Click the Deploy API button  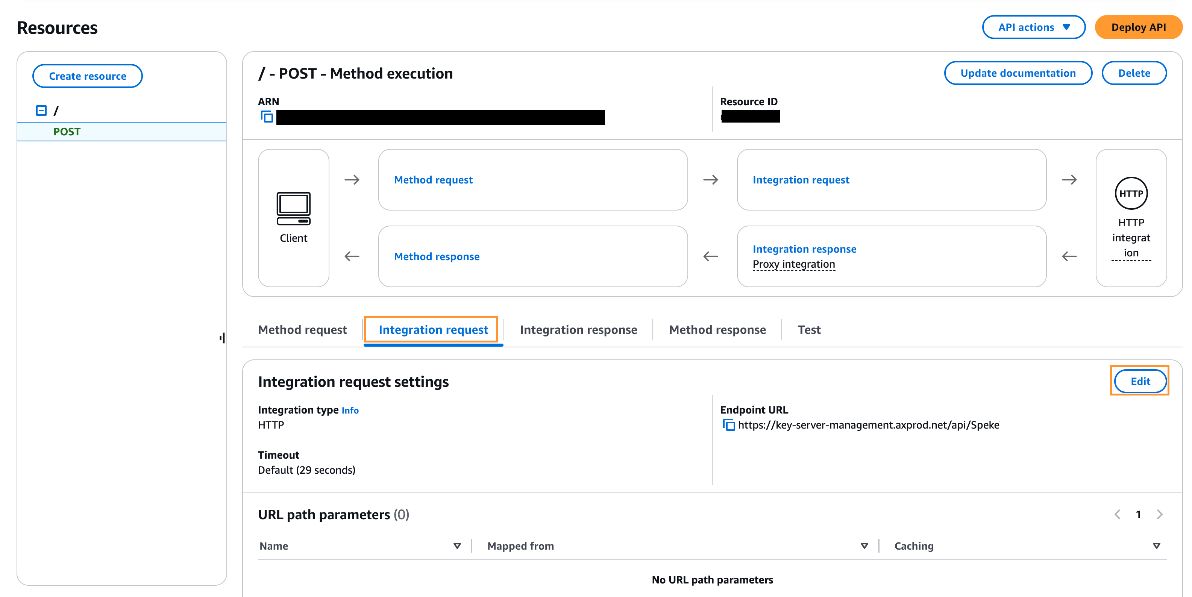click(x=1138, y=27)
